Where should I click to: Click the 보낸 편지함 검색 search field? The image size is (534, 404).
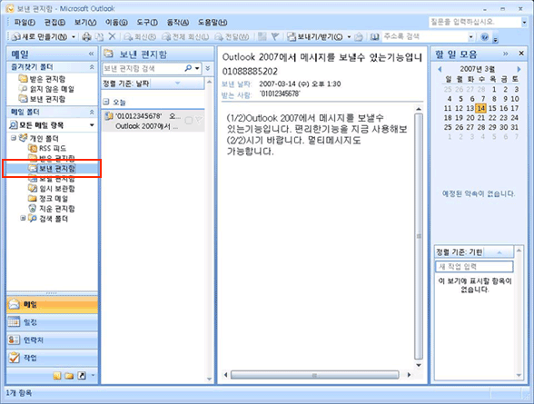point(143,69)
